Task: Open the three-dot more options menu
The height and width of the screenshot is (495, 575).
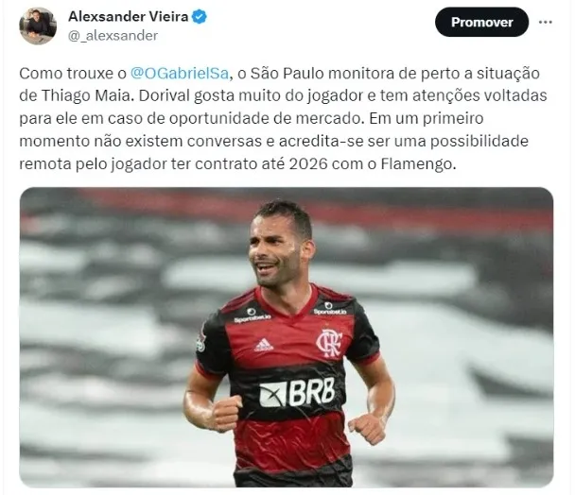Action: coord(546,22)
